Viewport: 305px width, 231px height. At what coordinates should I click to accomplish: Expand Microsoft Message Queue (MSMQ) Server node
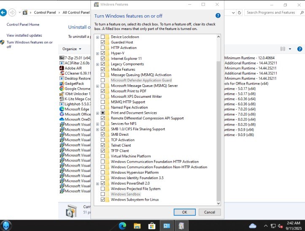coord(97,86)
